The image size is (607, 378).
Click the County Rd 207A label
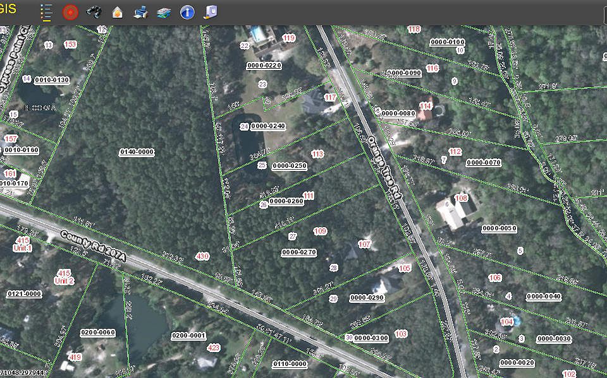(x=94, y=246)
